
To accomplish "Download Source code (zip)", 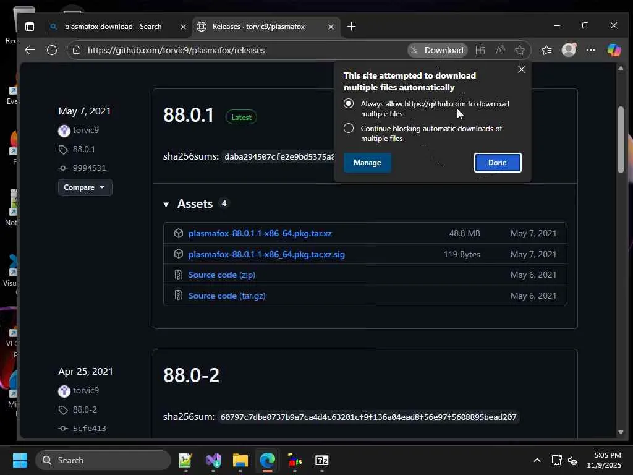I will [222, 275].
